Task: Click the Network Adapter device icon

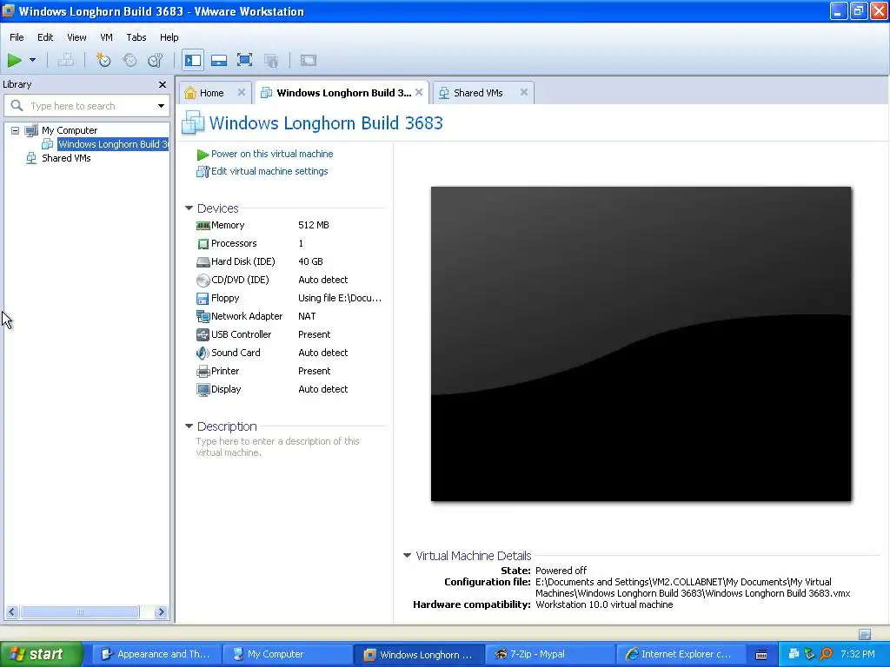Action: click(203, 316)
